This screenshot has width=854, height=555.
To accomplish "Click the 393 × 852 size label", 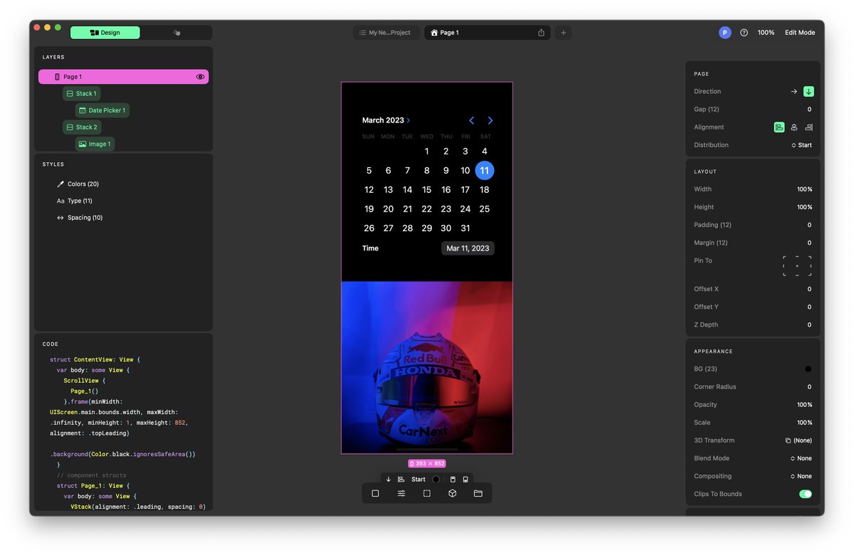I will point(427,463).
